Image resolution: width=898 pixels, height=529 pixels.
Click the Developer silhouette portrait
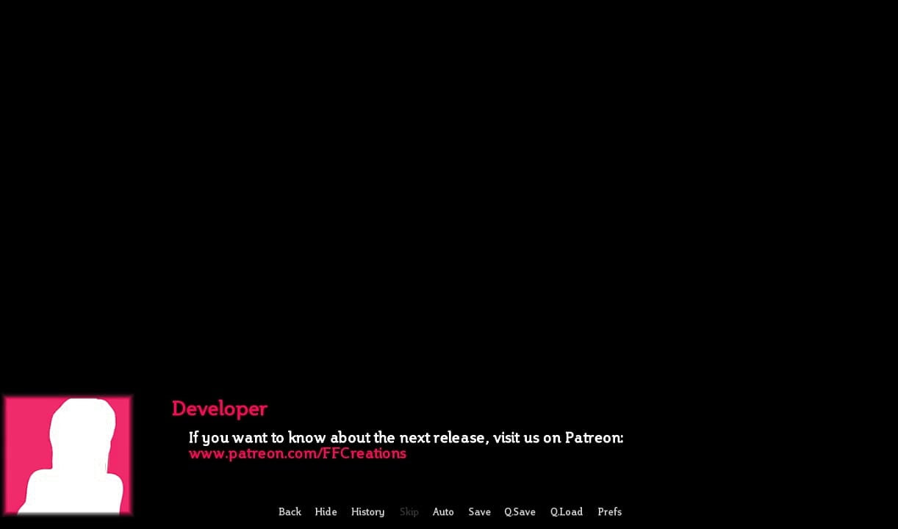pyautogui.click(x=68, y=456)
